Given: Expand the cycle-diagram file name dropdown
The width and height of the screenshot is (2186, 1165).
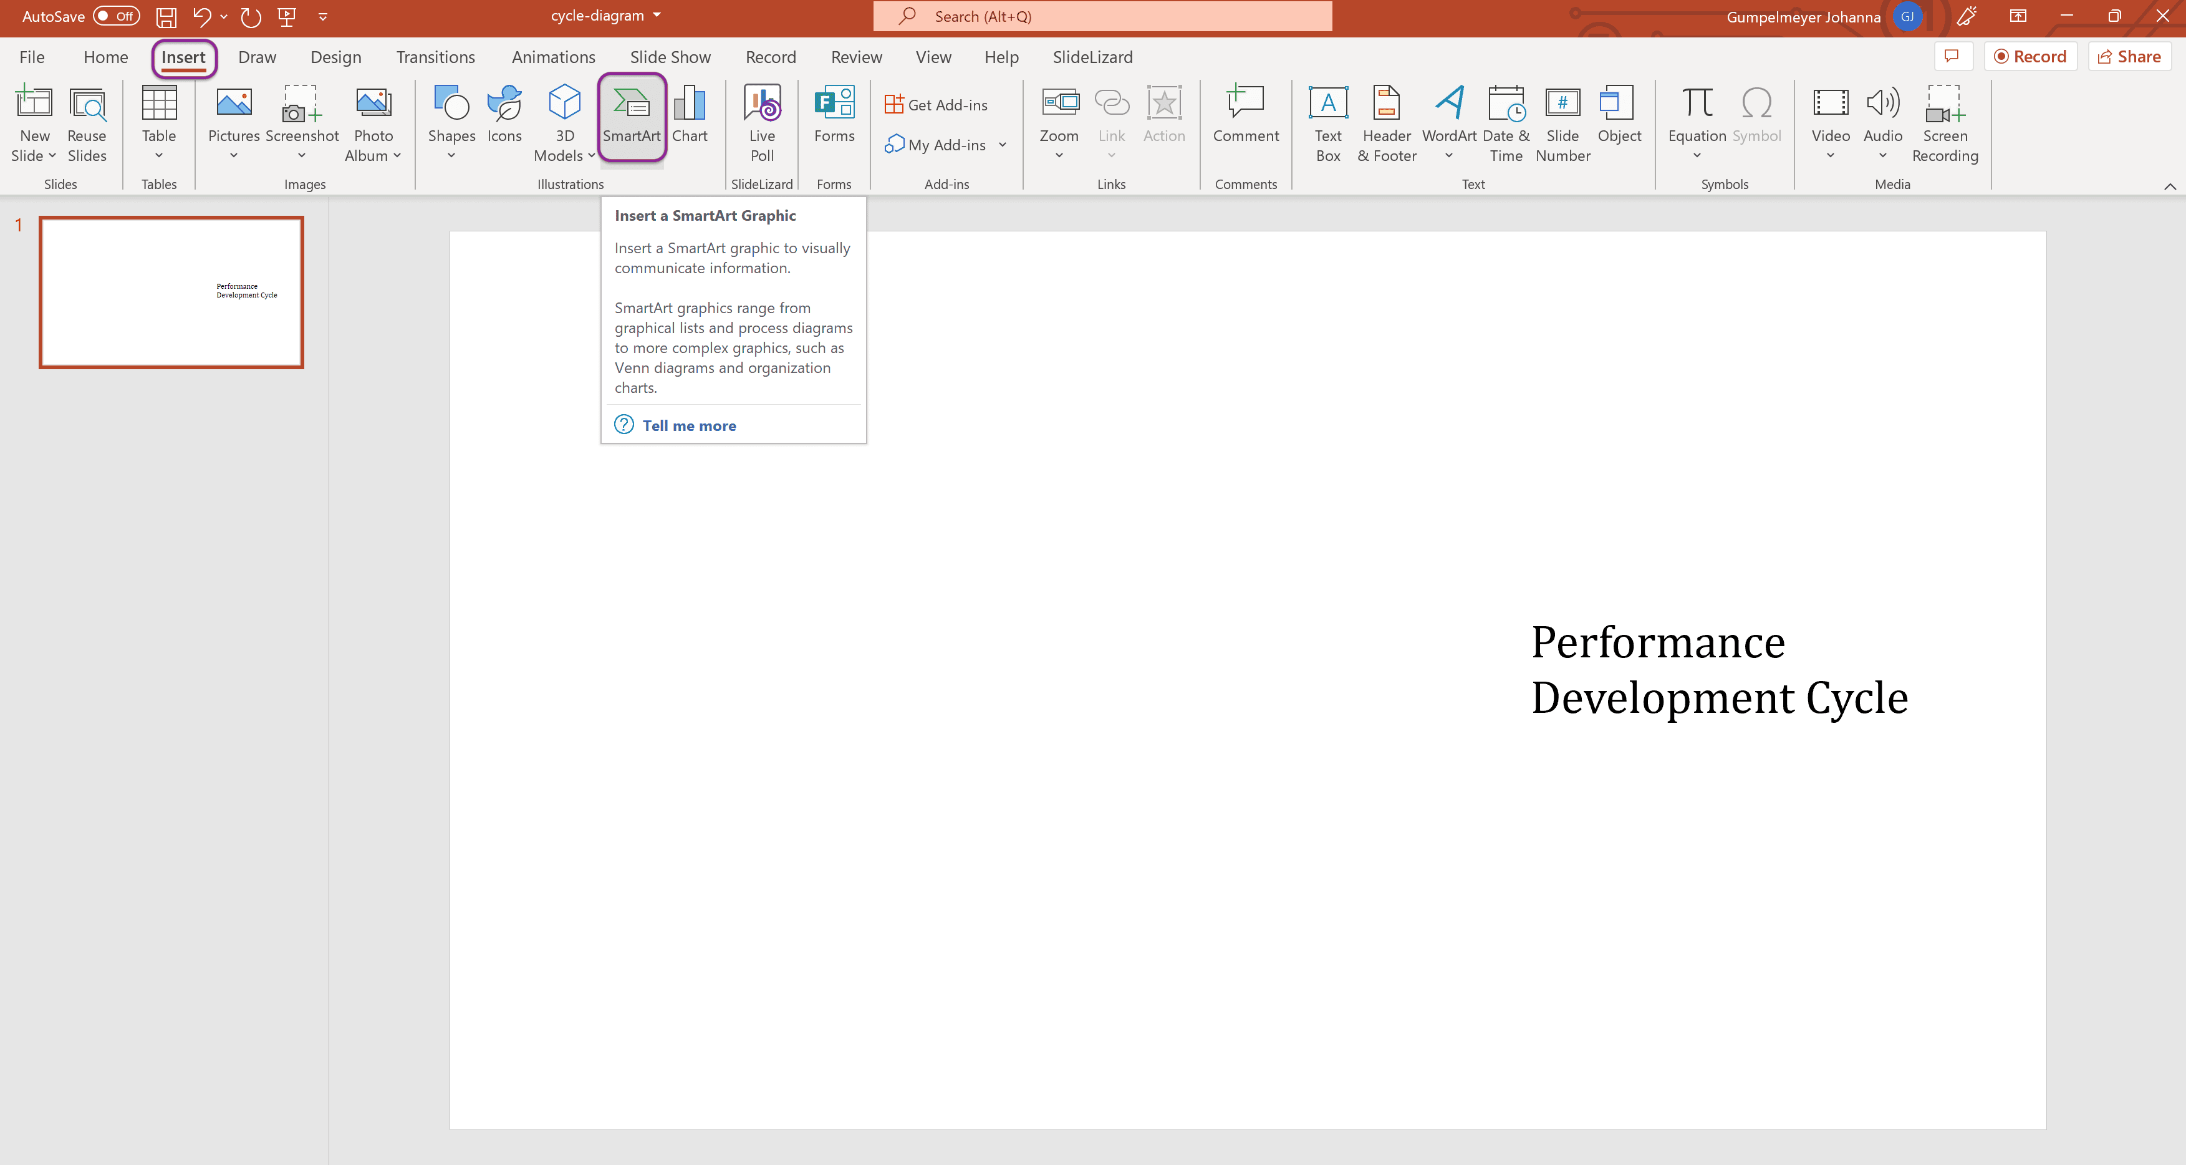Looking at the screenshot, I should [658, 16].
